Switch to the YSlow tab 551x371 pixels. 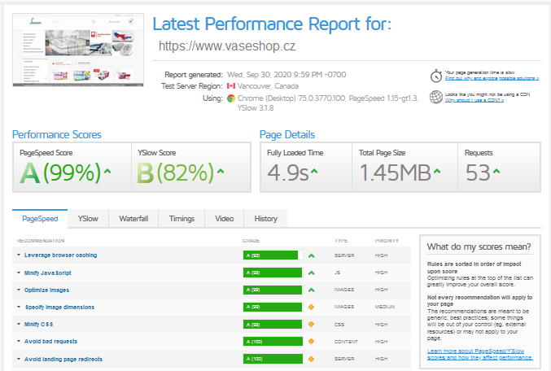[89, 219]
